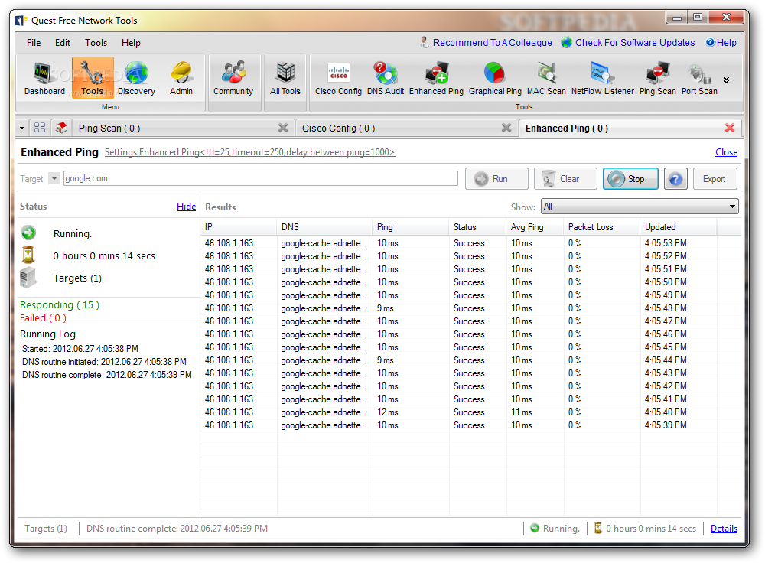This screenshot has height=563, width=765.
Task: Click the green Running status icon
Action: 28,233
